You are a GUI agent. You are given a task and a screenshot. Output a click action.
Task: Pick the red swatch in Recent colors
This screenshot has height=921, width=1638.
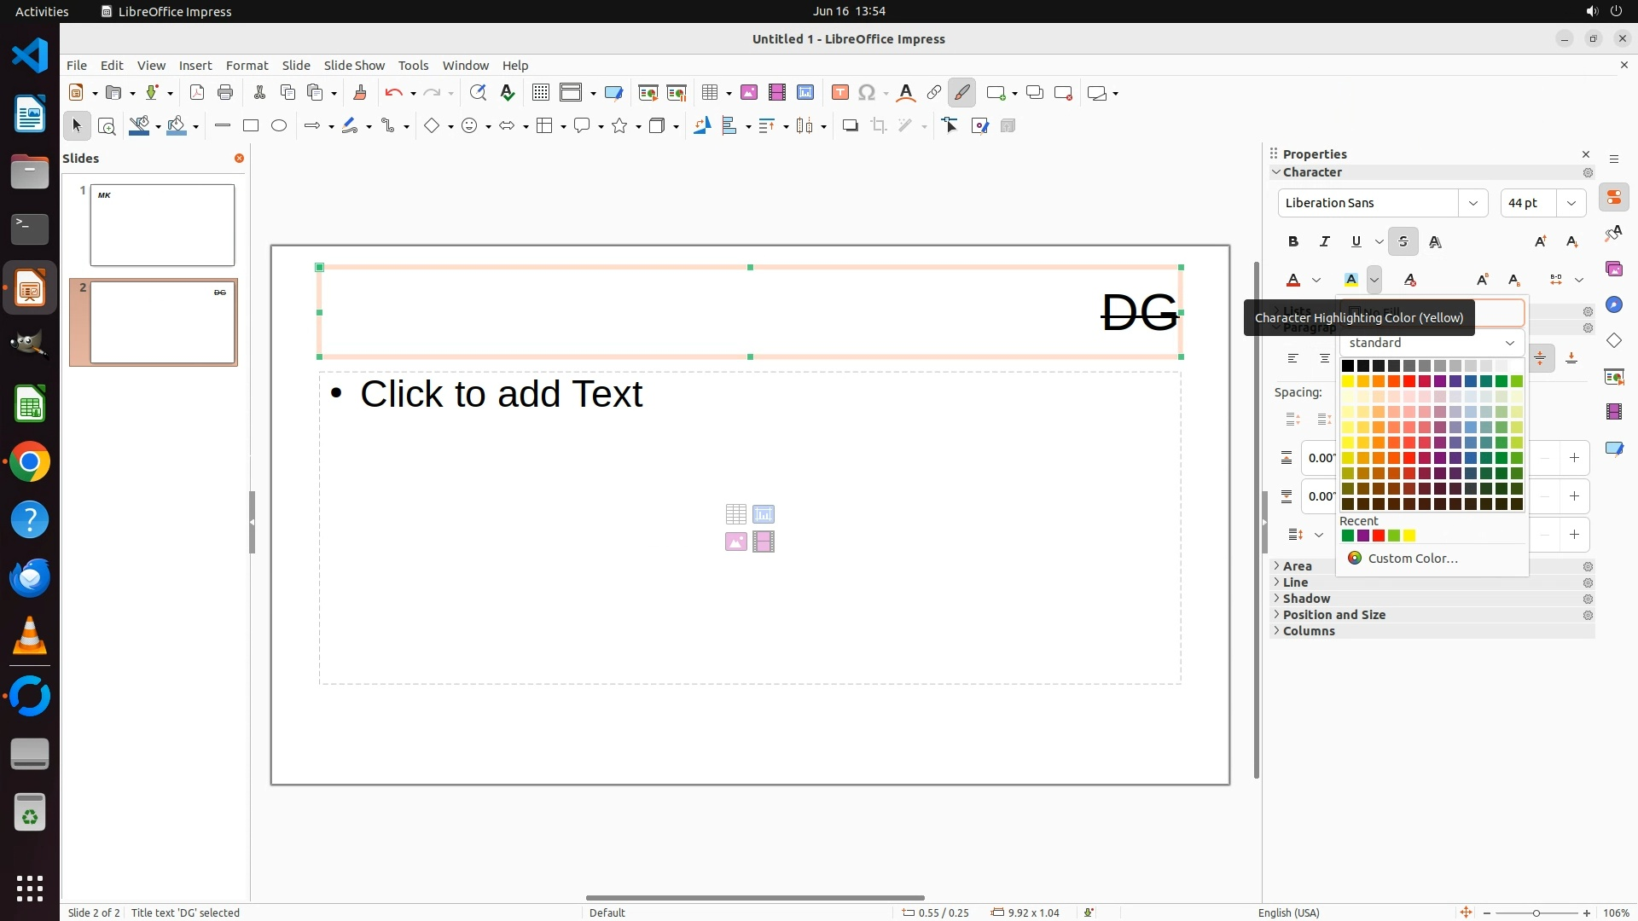(x=1379, y=536)
